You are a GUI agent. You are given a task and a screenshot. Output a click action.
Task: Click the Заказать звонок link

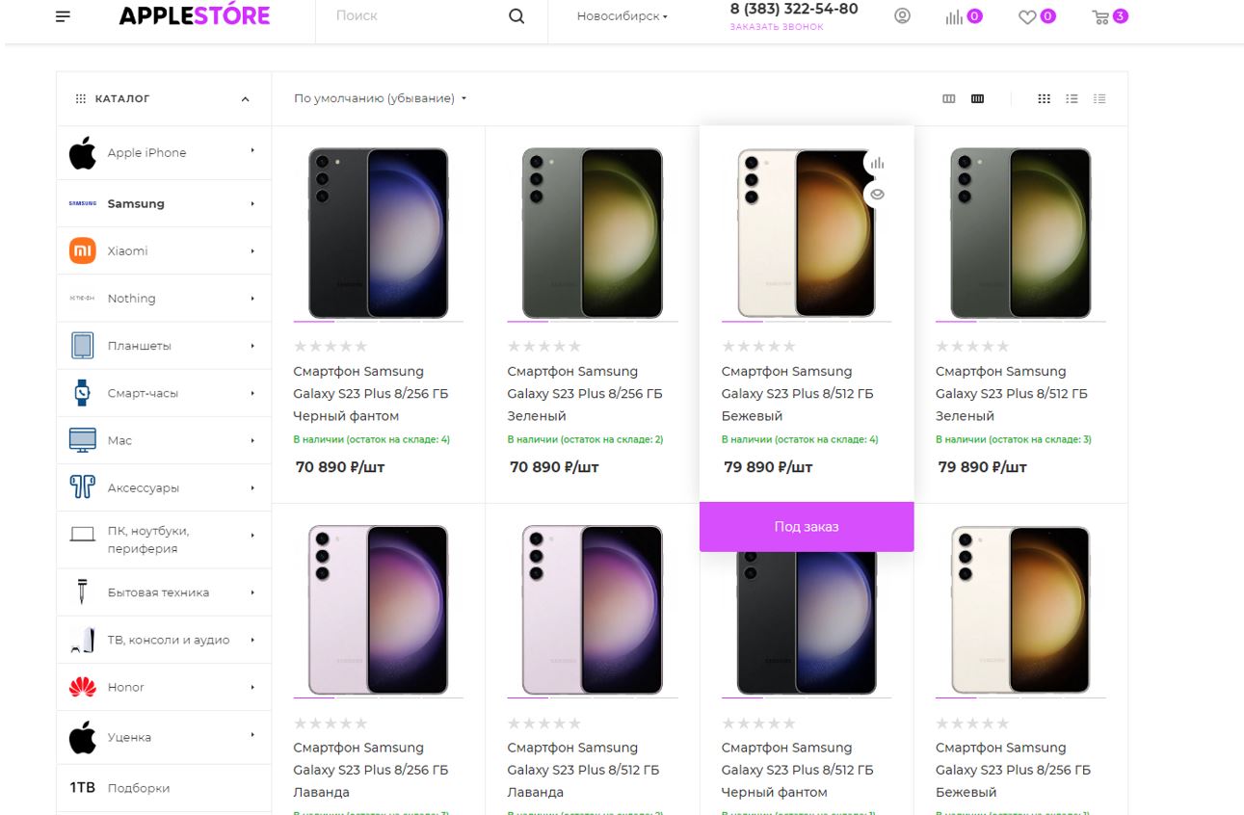point(777,27)
